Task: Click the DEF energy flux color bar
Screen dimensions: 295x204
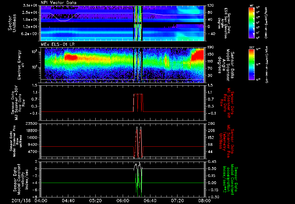Action: (x=251, y=65)
